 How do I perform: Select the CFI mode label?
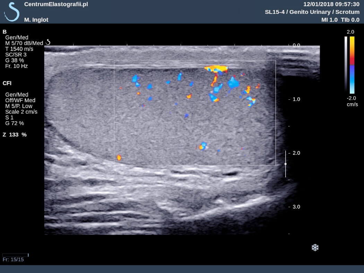[x=7, y=83]
